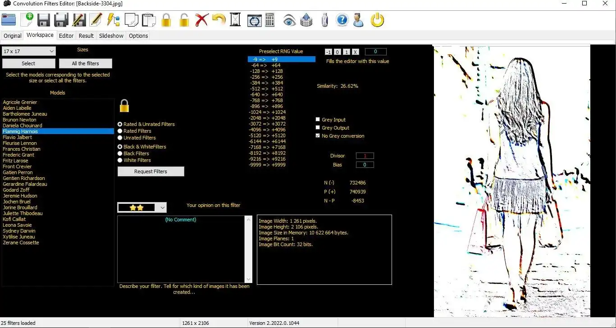
Task: Switch to the Result tab
Action: tap(86, 36)
